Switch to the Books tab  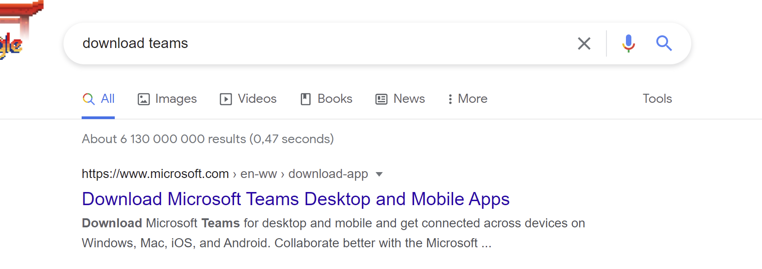327,99
